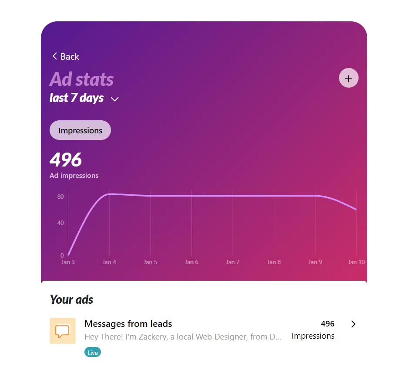
Task: Open the last 7 days date range
Action: point(84,98)
